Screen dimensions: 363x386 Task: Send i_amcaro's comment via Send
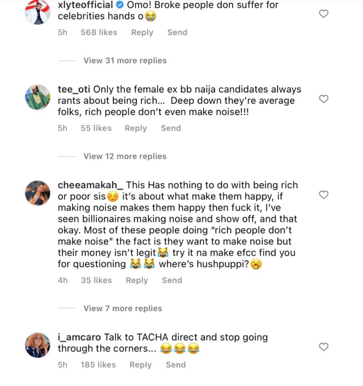tap(175, 365)
